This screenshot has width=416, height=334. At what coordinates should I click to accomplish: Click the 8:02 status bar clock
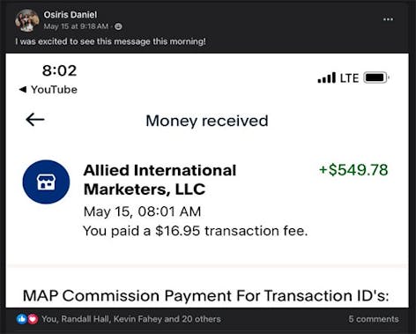coord(59,71)
